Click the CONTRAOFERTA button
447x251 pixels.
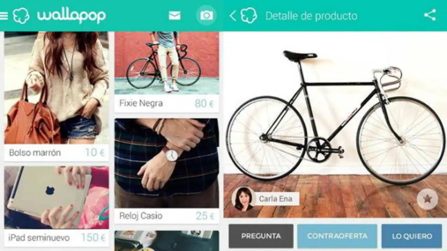pyautogui.click(x=337, y=236)
